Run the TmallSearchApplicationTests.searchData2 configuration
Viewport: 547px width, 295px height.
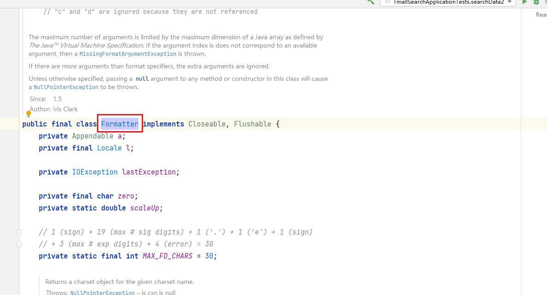click(524, 2)
